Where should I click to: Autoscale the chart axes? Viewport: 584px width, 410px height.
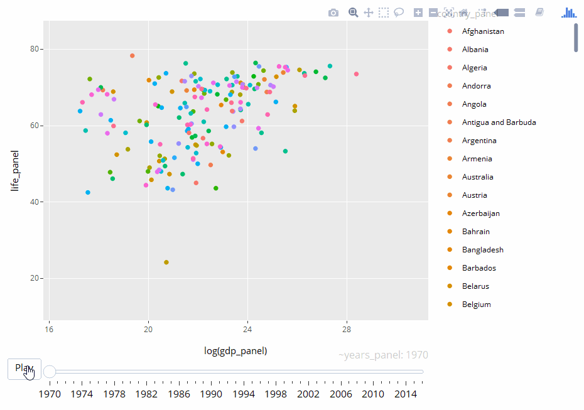tap(448, 12)
